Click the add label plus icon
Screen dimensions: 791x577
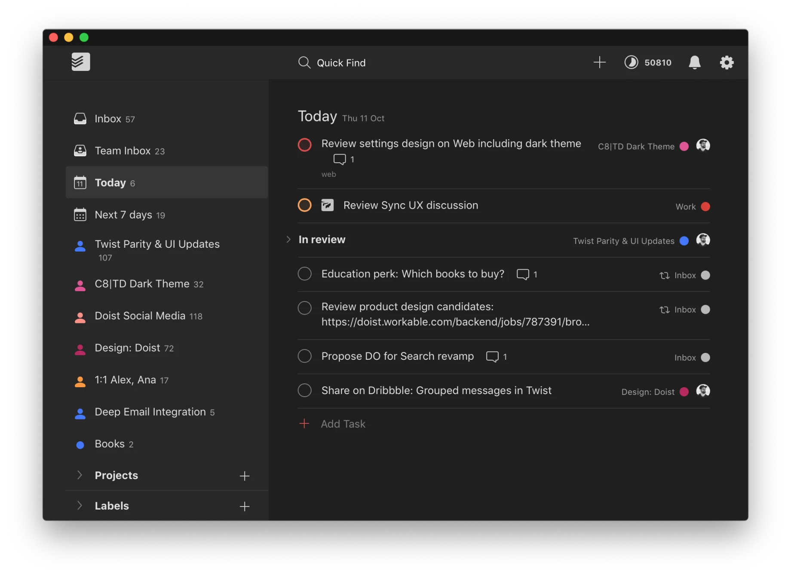(x=245, y=506)
